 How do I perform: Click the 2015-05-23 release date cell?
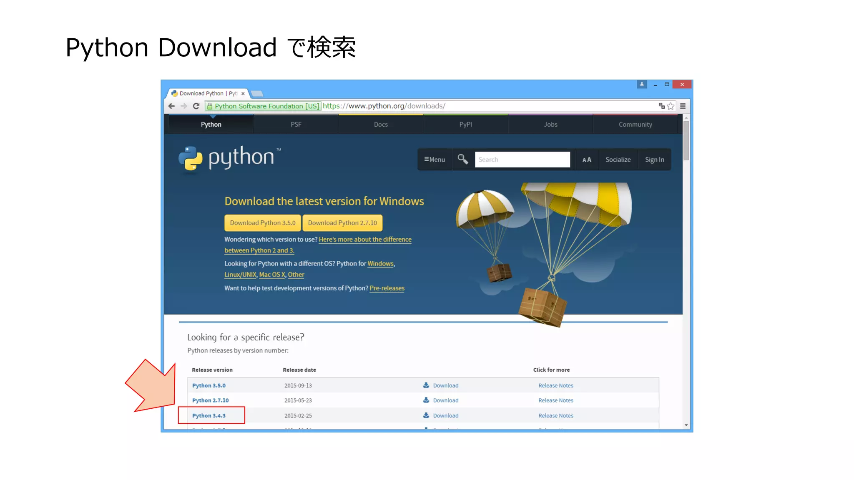298,400
